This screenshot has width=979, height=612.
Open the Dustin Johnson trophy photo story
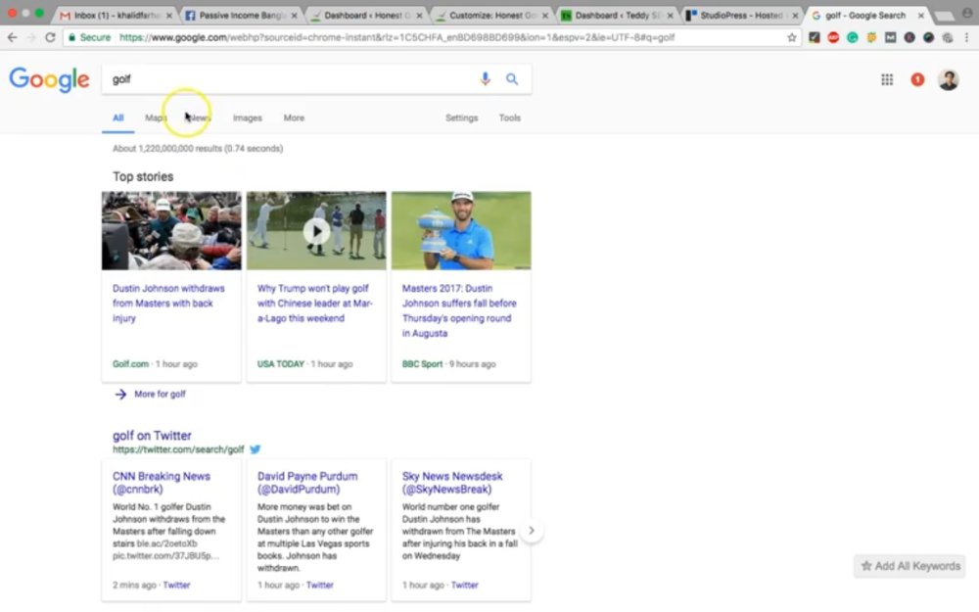pyautogui.click(x=461, y=231)
